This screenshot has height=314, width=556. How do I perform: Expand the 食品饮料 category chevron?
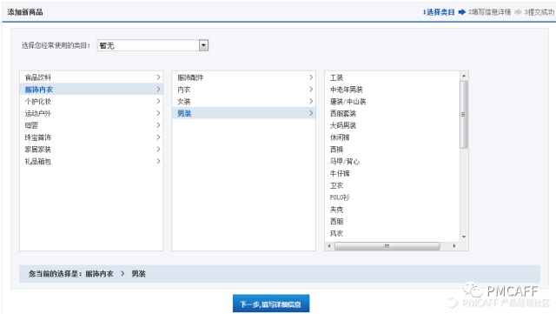click(158, 77)
